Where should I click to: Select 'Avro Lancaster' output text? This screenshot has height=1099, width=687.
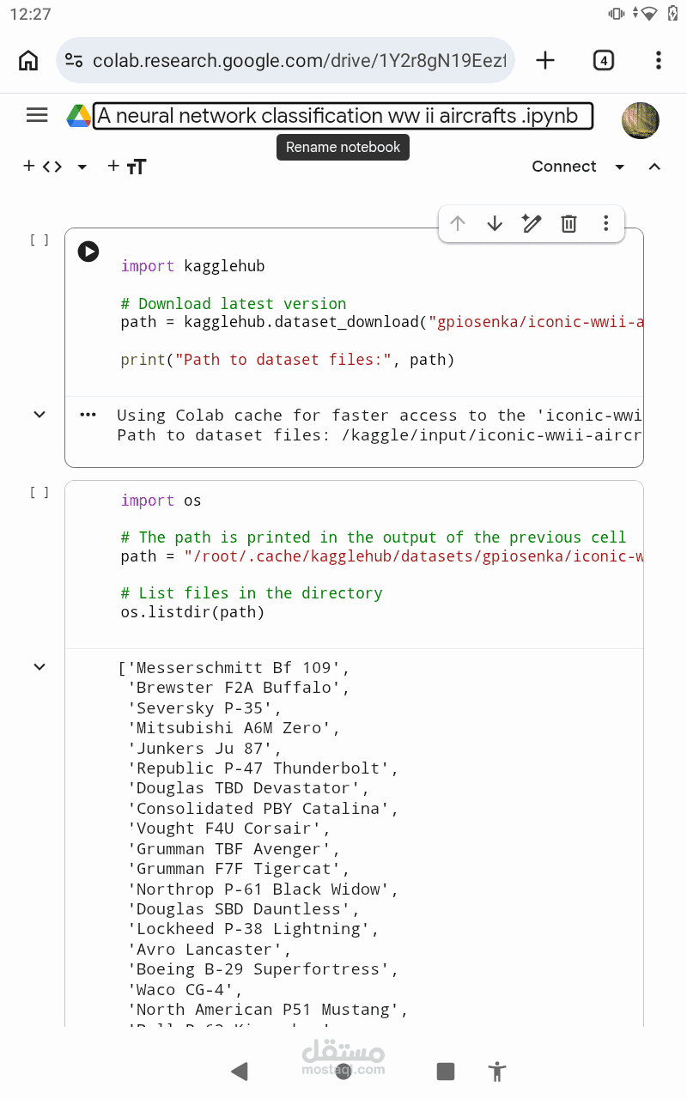210,950
